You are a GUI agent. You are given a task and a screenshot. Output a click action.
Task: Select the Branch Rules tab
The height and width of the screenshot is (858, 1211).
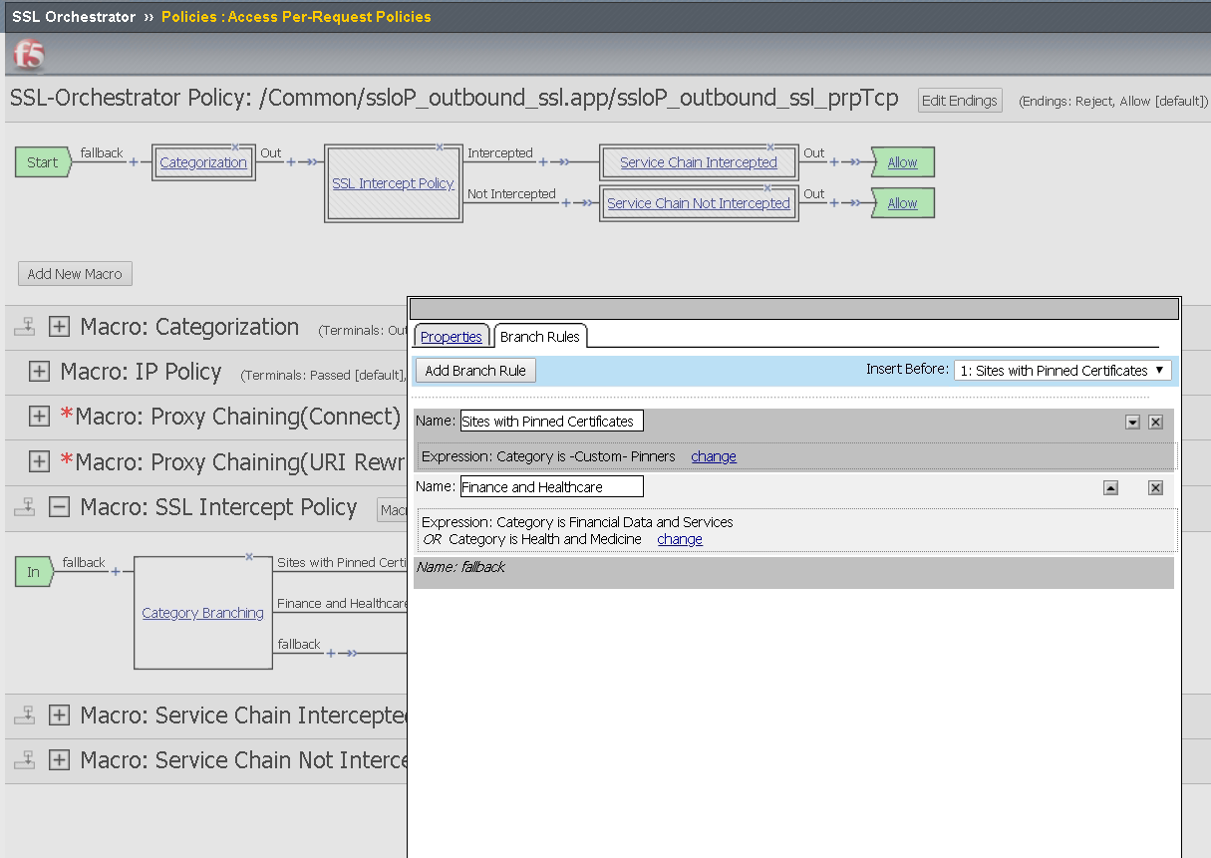pyautogui.click(x=540, y=337)
